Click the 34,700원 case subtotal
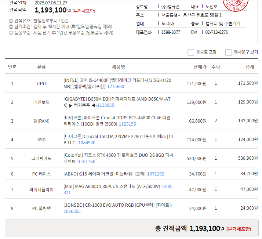 pyautogui.click(x=249, y=174)
